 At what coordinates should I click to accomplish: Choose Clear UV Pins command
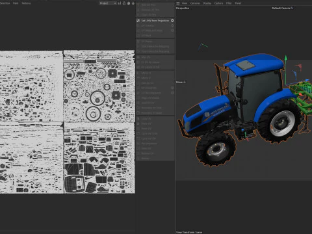pos(155,15)
